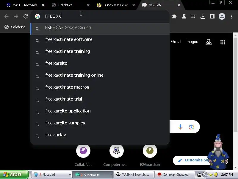238x179 pixels.
Task: Switch to Comprar Chuzzle taskbar window
Action: click(175, 175)
